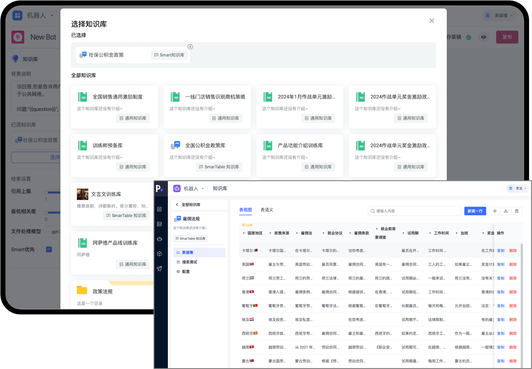The width and height of the screenshot is (532, 369).
Task: Close the 选择知识库 dialog
Action: (x=431, y=20)
